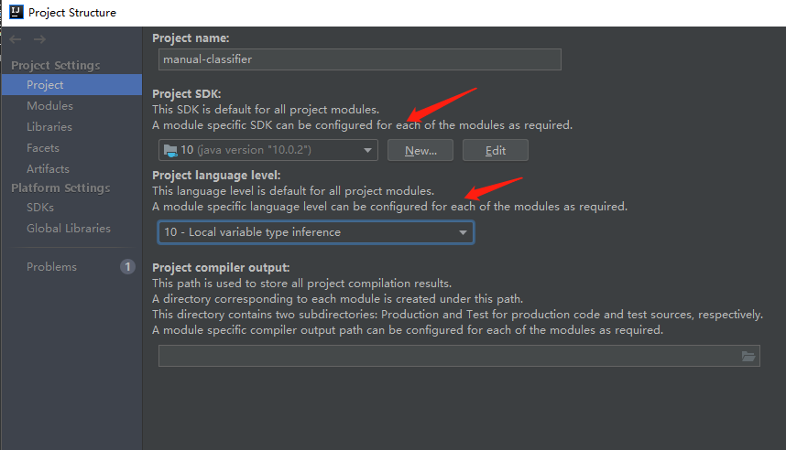Expand the Project language level dropdown

click(x=316, y=232)
